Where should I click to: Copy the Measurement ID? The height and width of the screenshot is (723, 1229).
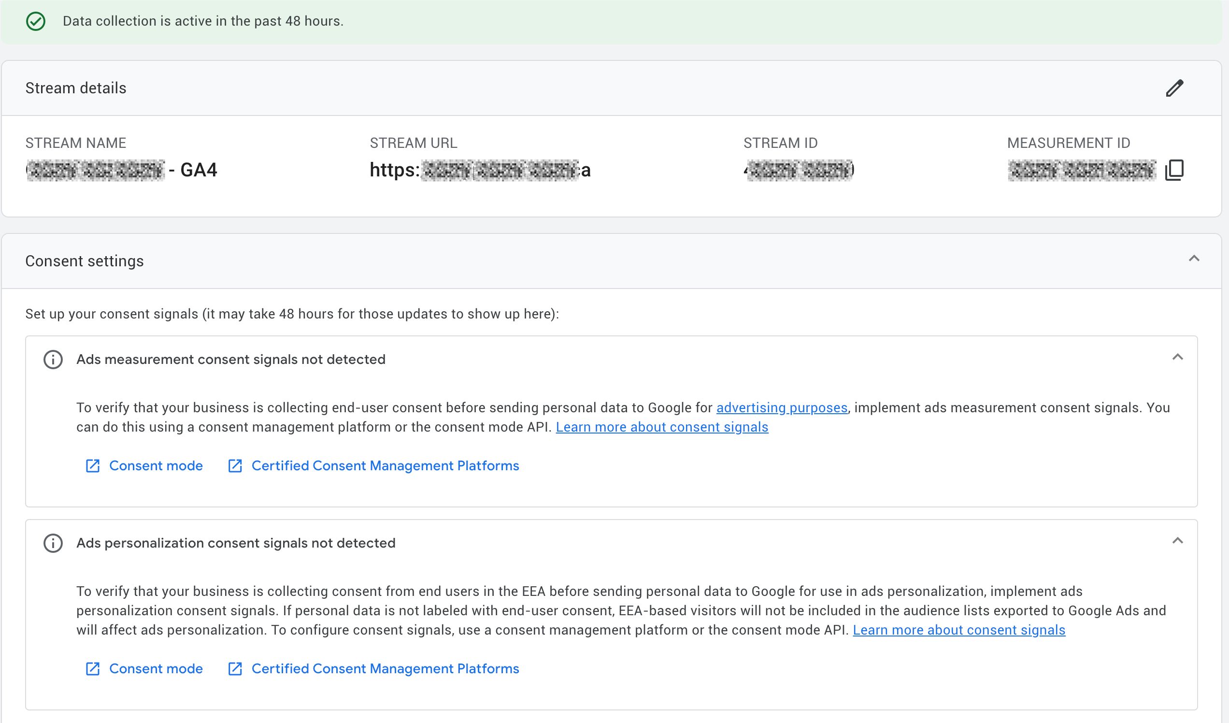(x=1174, y=170)
